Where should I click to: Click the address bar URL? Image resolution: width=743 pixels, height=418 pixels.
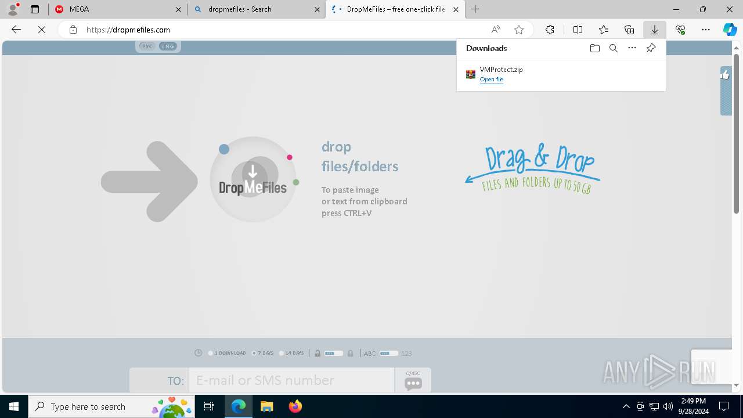tap(128, 30)
